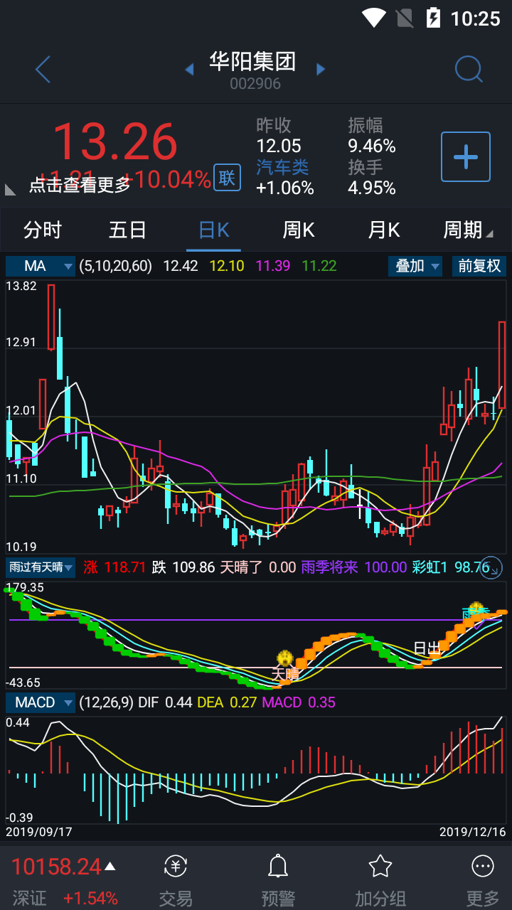Open the 雨过有天晴 indicator dropdown
This screenshot has width=512, height=910.
pyautogui.click(x=41, y=567)
